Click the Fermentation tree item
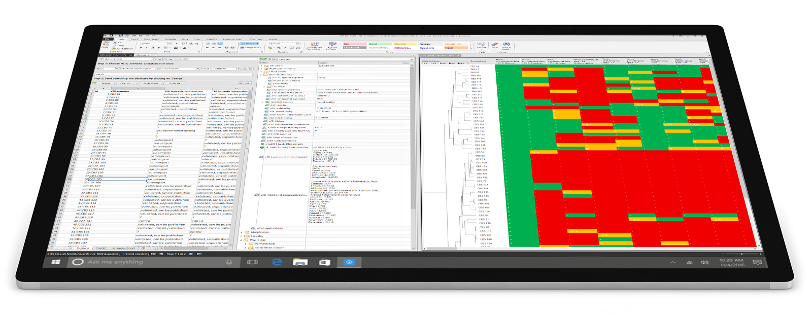Image resolution: width=812 pixels, height=317 pixels. coord(264,244)
